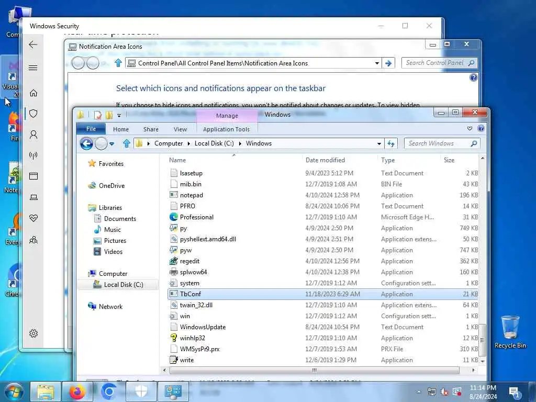
Task: Open Firewall & network protection icon
Action: pos(33,155)
